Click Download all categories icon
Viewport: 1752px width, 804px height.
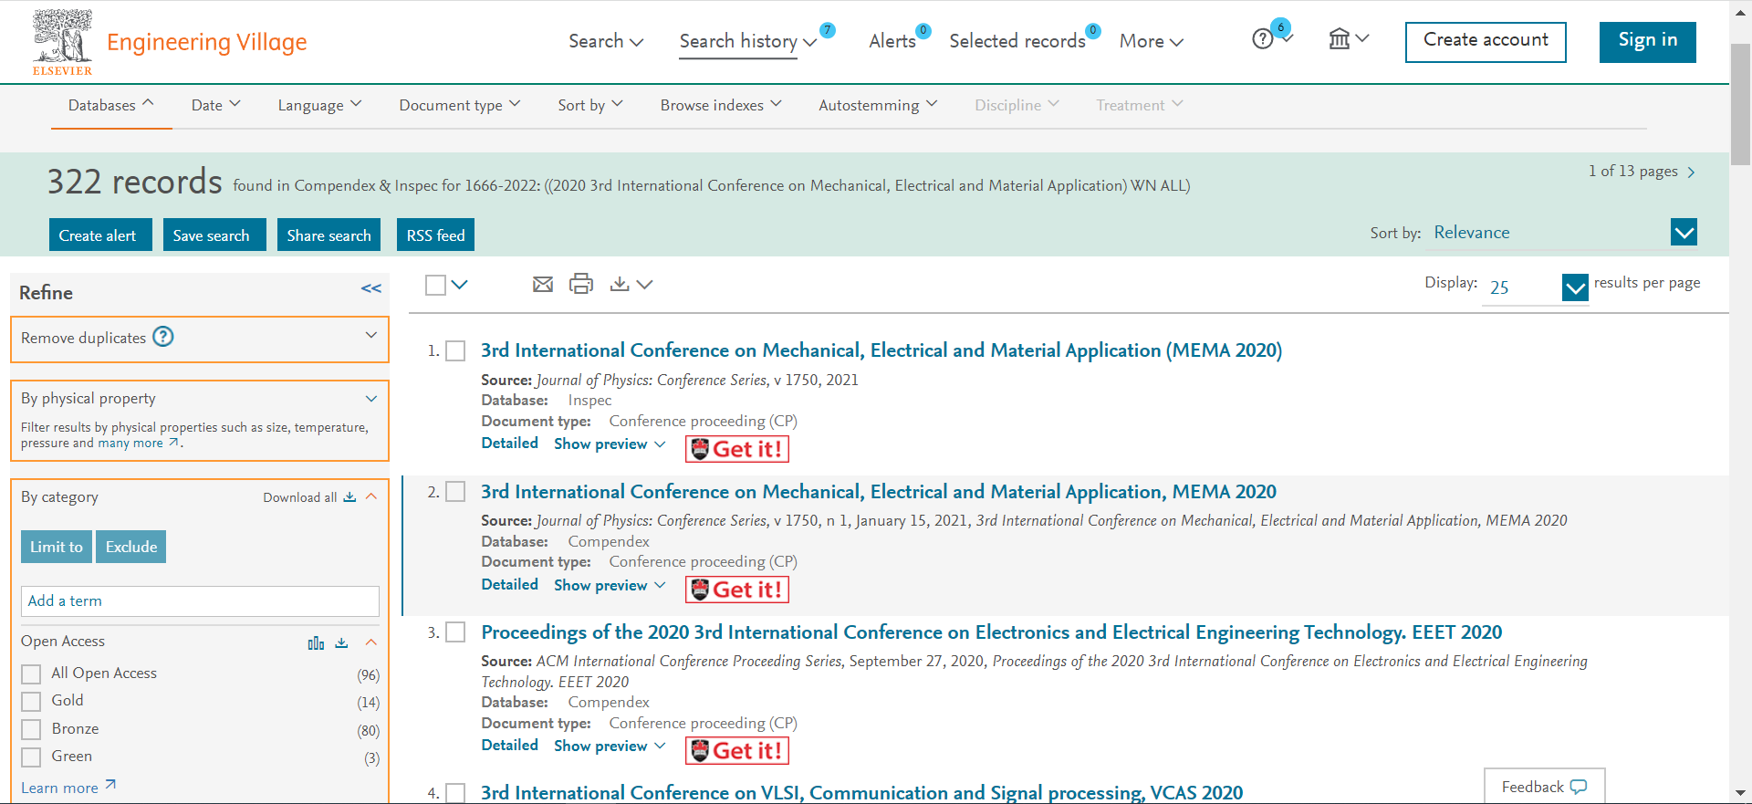[349, 496]
